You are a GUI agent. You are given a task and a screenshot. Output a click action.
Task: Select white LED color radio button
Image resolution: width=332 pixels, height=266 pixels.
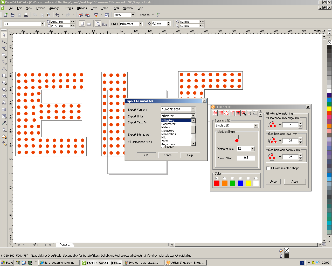tap(256, 178)
